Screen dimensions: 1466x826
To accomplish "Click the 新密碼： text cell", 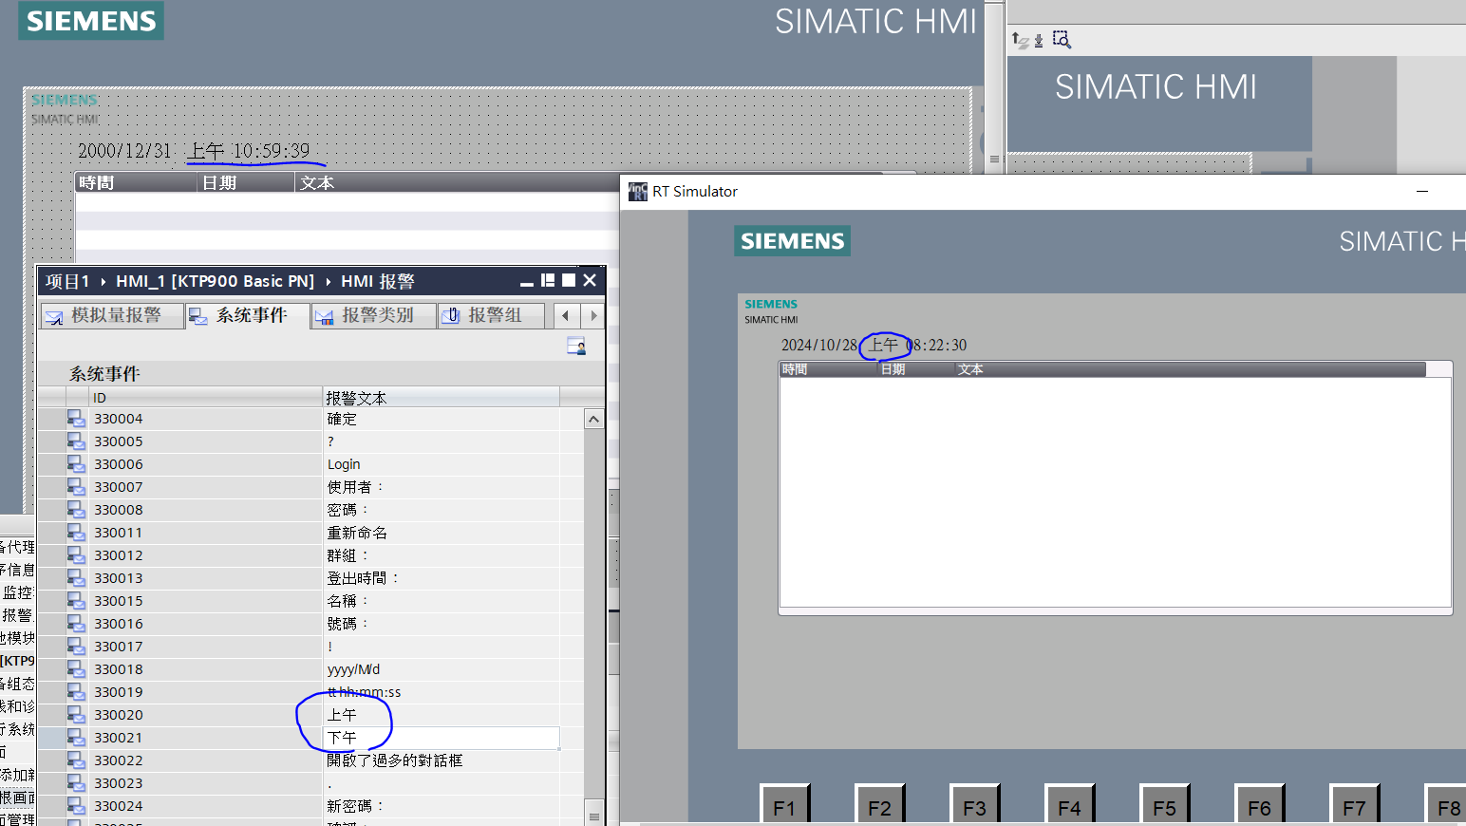I will (x=442, y=805).
